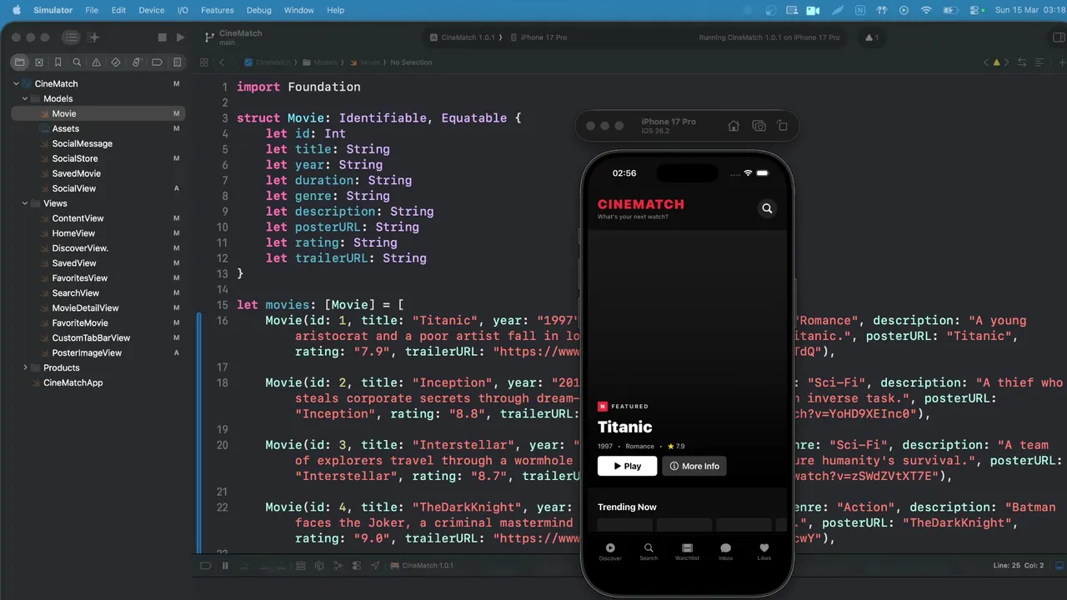
Task: Open the Project navigator folder icon
Action: point(20,62)
